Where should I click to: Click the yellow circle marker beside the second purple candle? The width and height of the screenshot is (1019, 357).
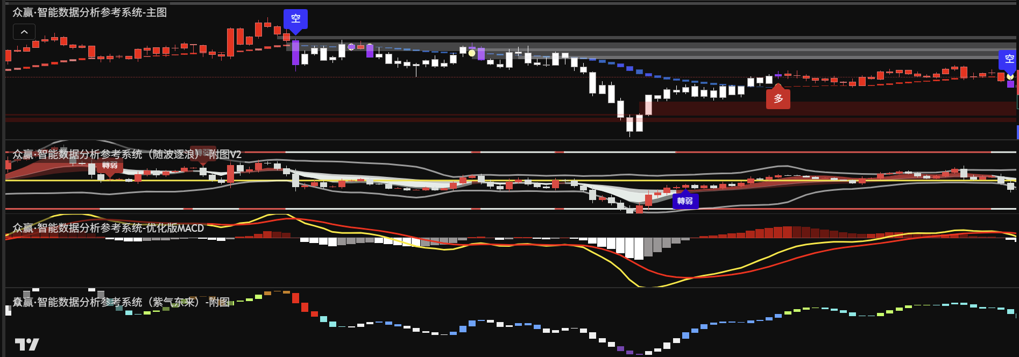pyautogui.click(x=472, y=53)
